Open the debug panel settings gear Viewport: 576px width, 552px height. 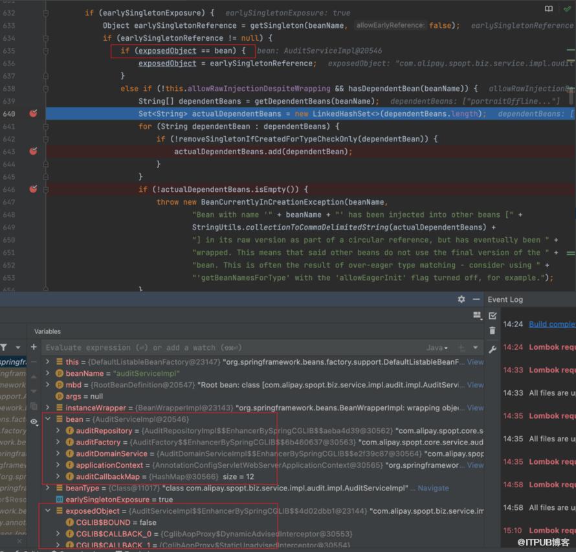coord(461,299)
